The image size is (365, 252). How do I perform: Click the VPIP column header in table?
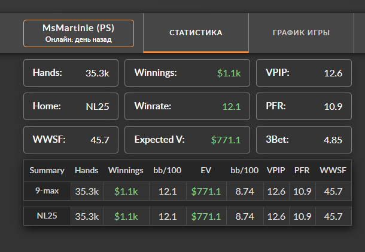pos(276,170)
